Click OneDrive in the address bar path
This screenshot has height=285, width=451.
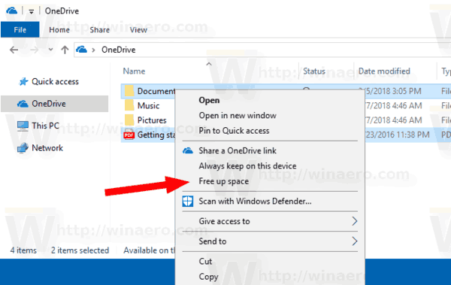pos(119,50)
